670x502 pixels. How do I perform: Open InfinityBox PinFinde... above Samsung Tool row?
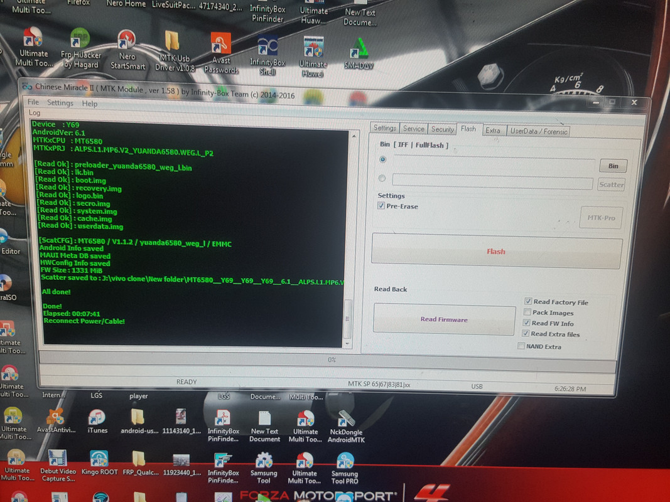pyautogui.click(x=223, y=425)
